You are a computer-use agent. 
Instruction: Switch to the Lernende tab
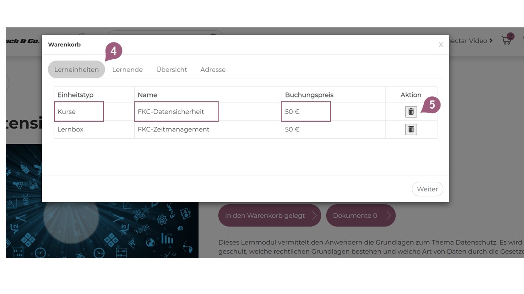point(127,69)
